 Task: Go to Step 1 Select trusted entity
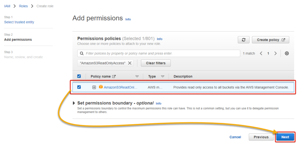19,22
